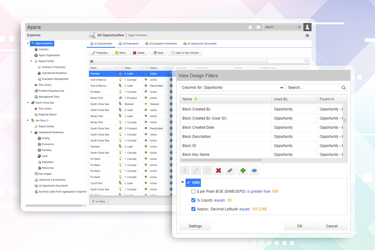This screenshot has width=375, height=250.
Task: Click the Open In New Window button
Action: coord(185,53)
